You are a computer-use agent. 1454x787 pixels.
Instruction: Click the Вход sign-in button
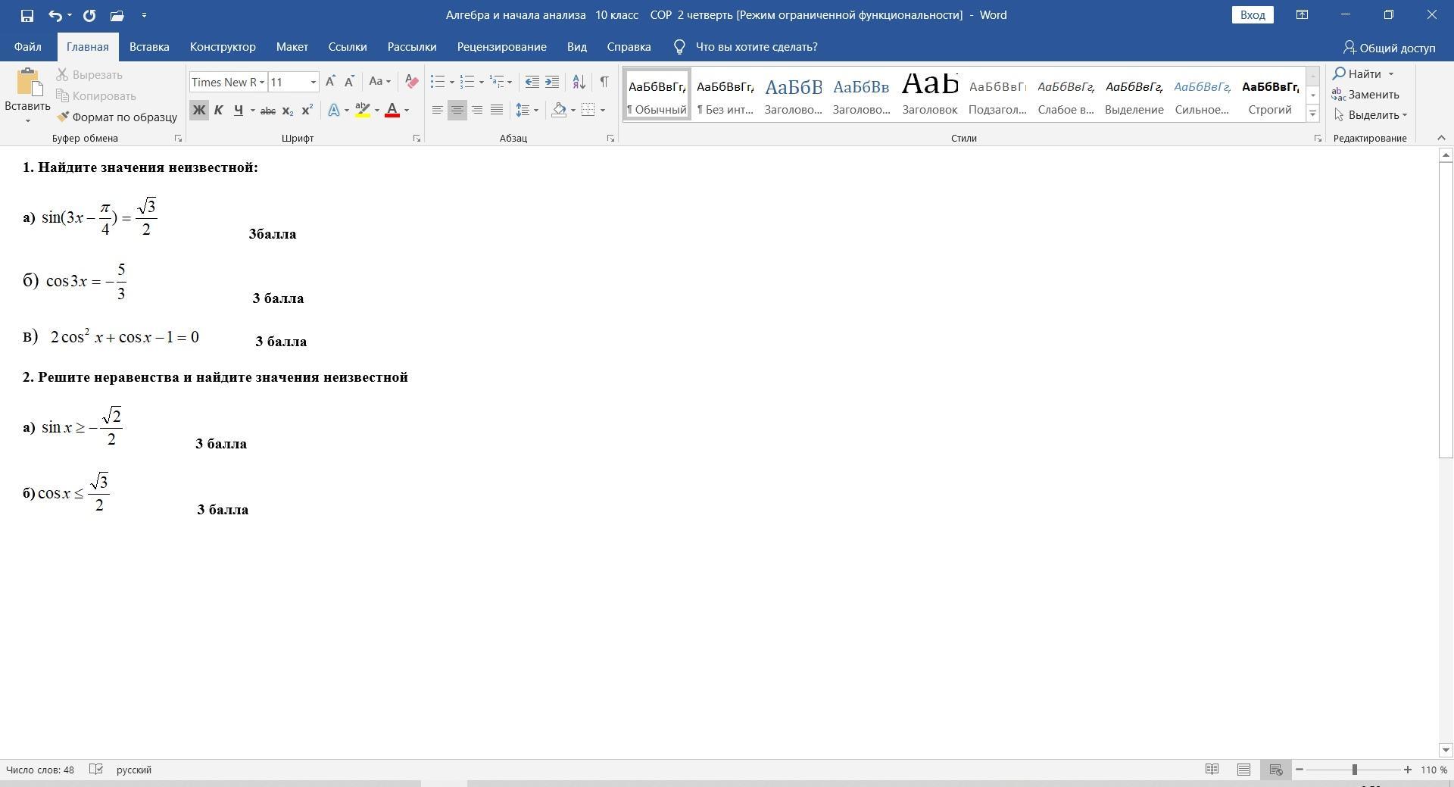[1252, 15]
